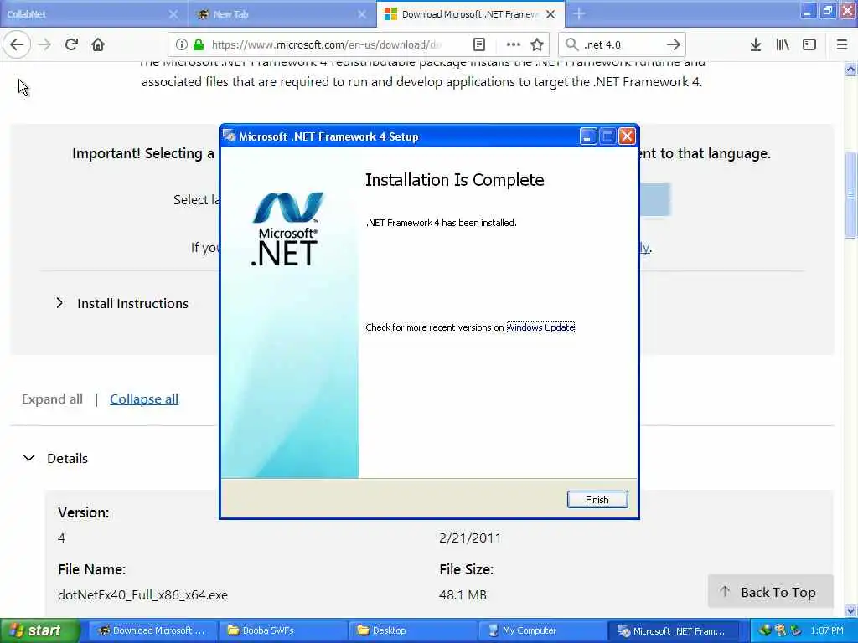This screenshot has width=858, height=643.
Task: Go back using browser back arrow
Action: coord(17,44)
